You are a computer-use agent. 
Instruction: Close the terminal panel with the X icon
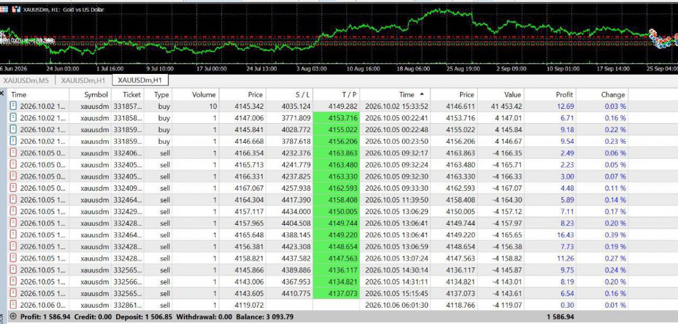pos(2,94)
